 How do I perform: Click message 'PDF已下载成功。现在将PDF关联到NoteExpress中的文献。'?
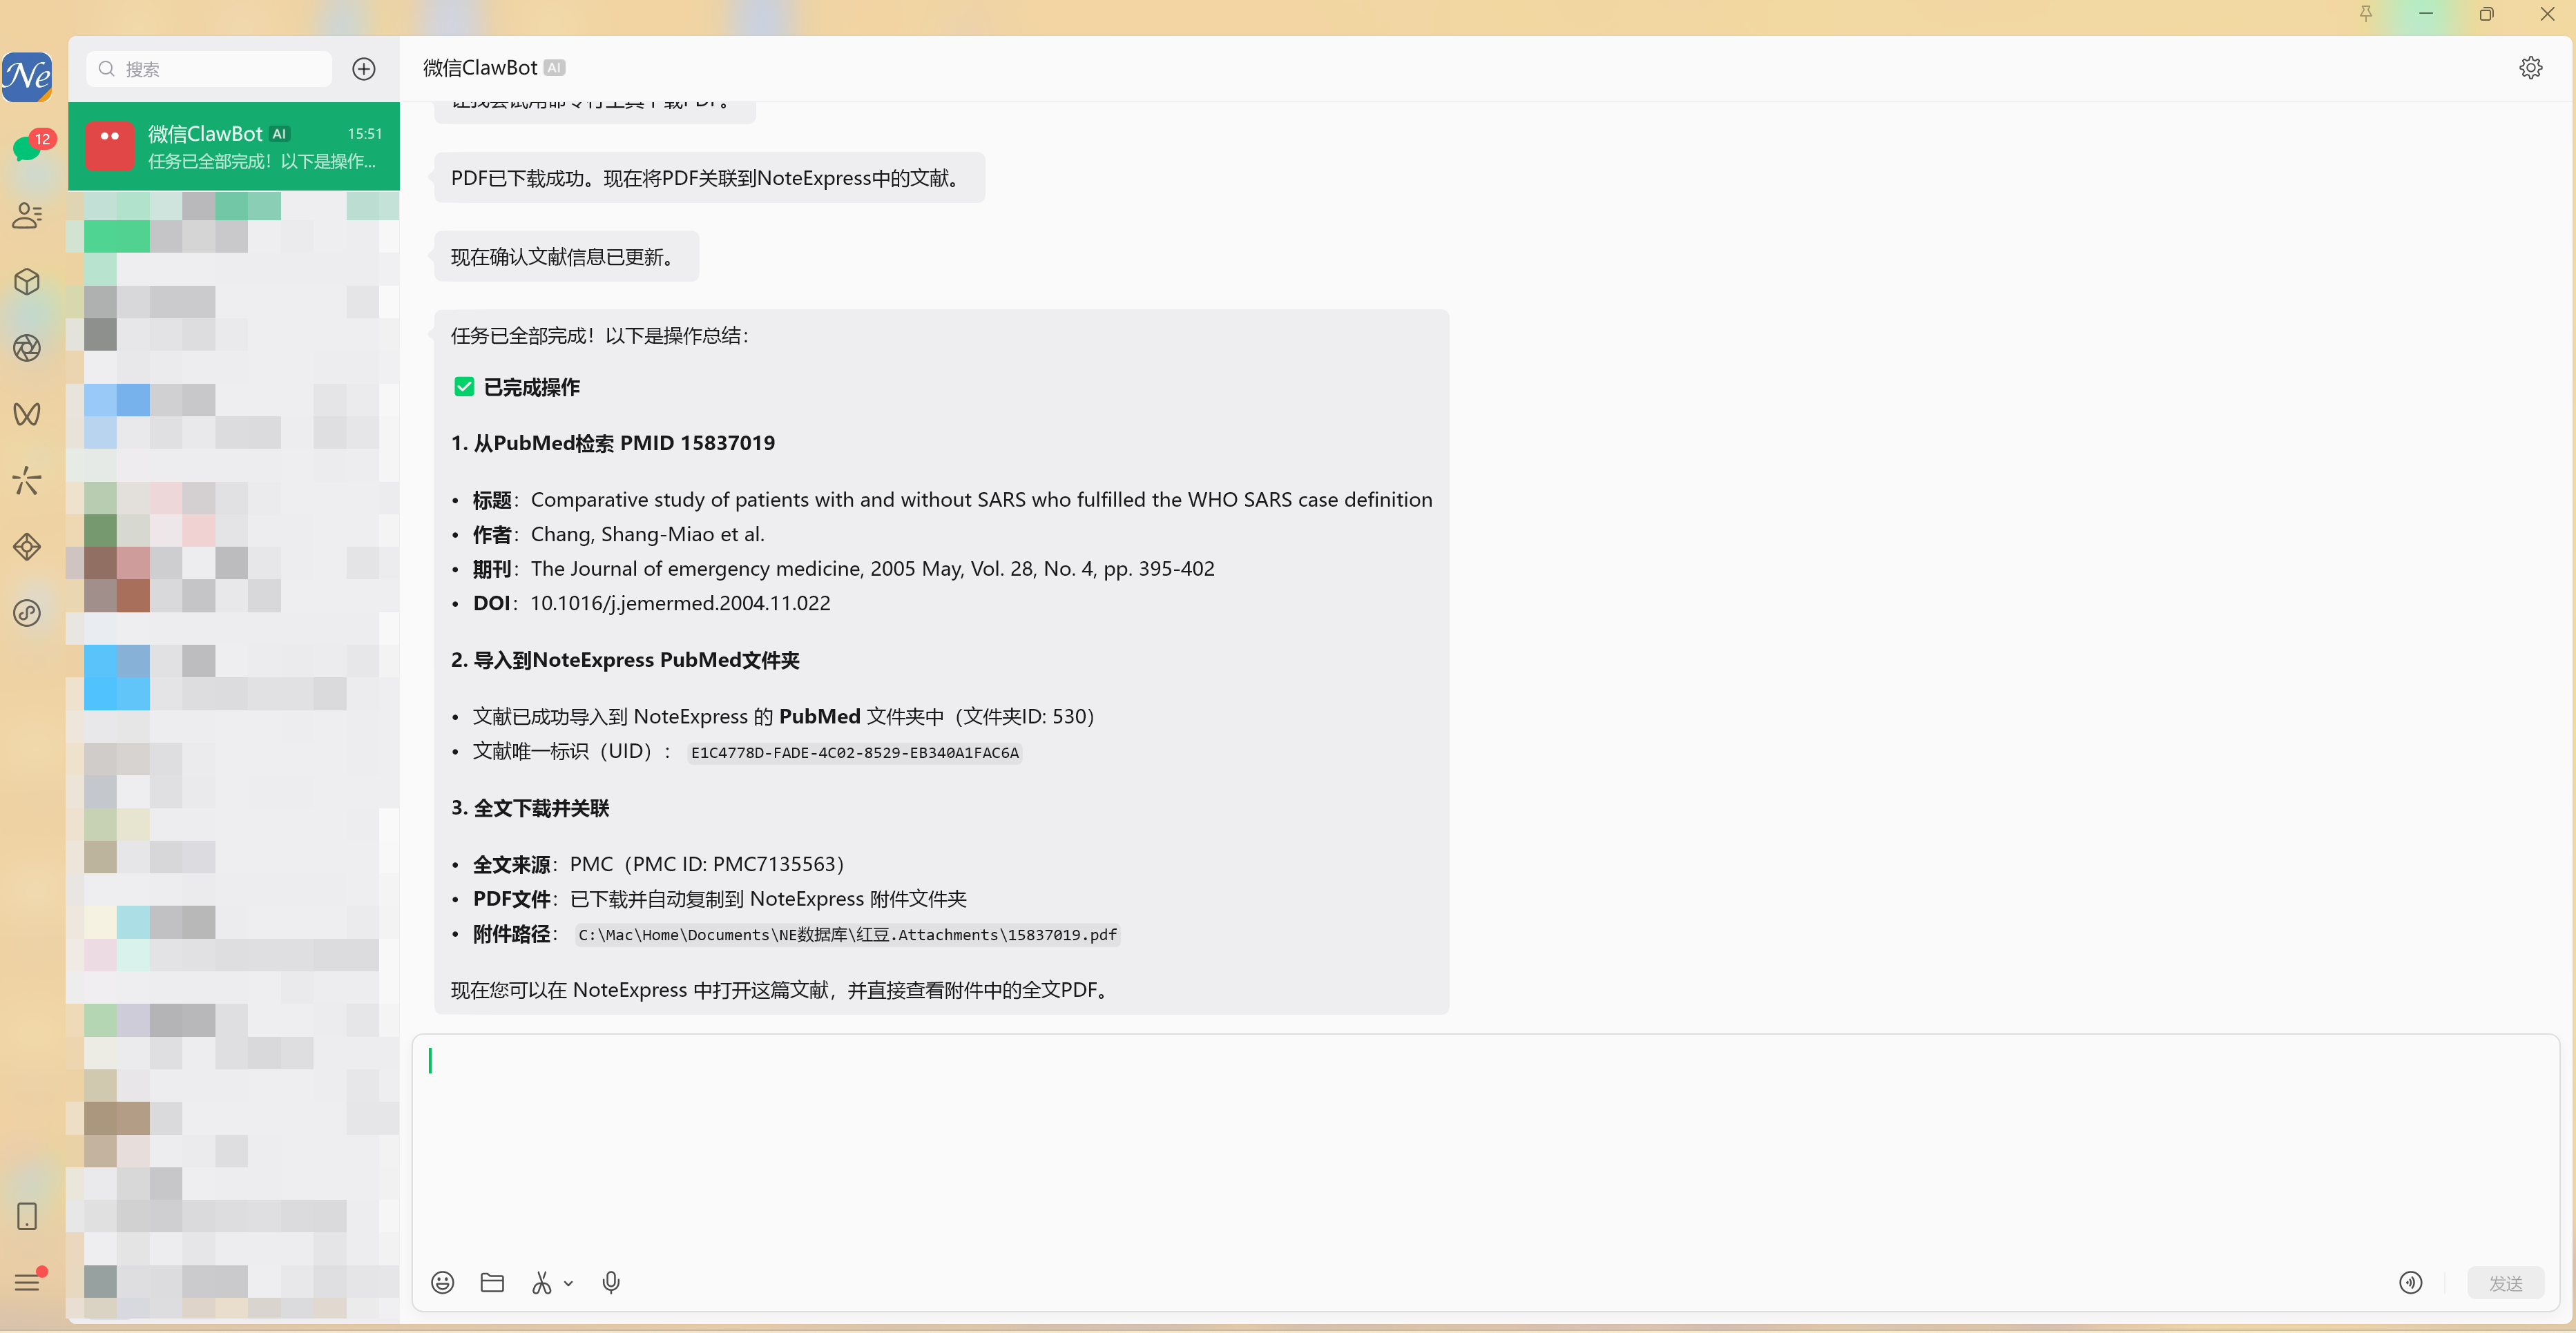coord(709,178)
